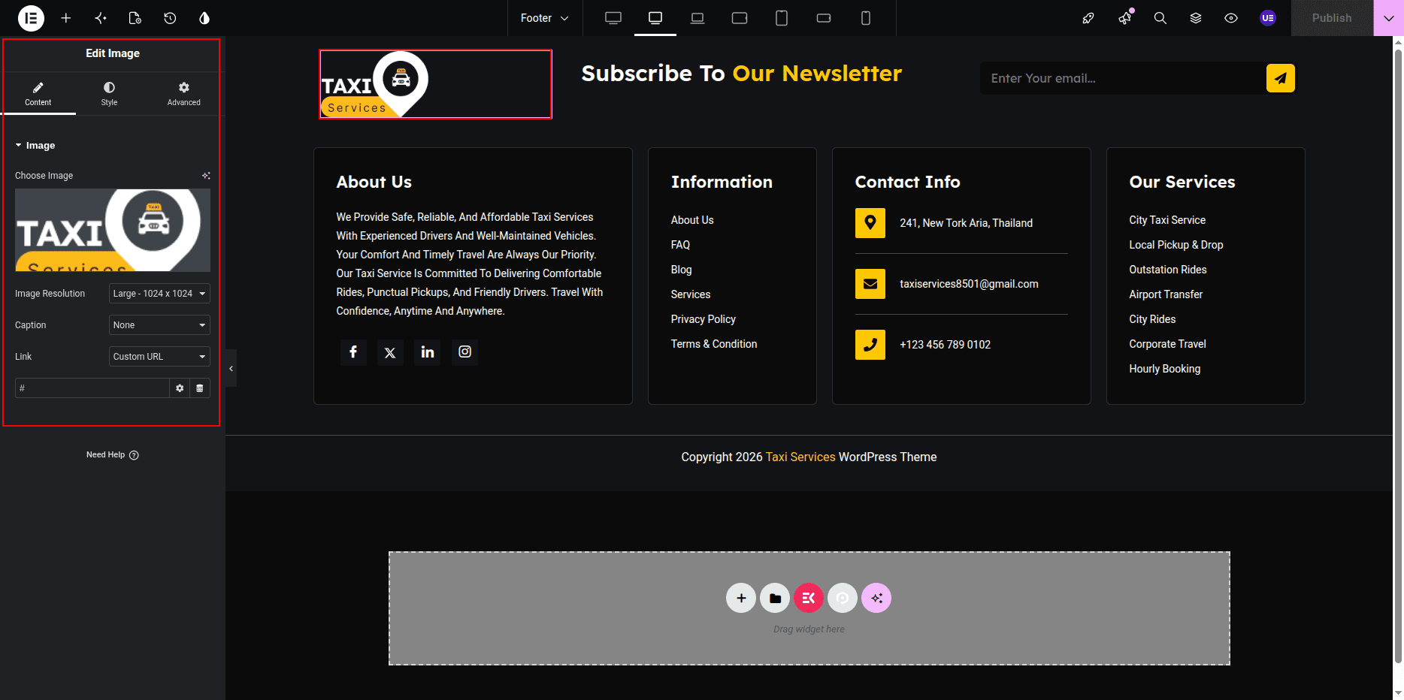Click the link URL input field

pos(92,388)
